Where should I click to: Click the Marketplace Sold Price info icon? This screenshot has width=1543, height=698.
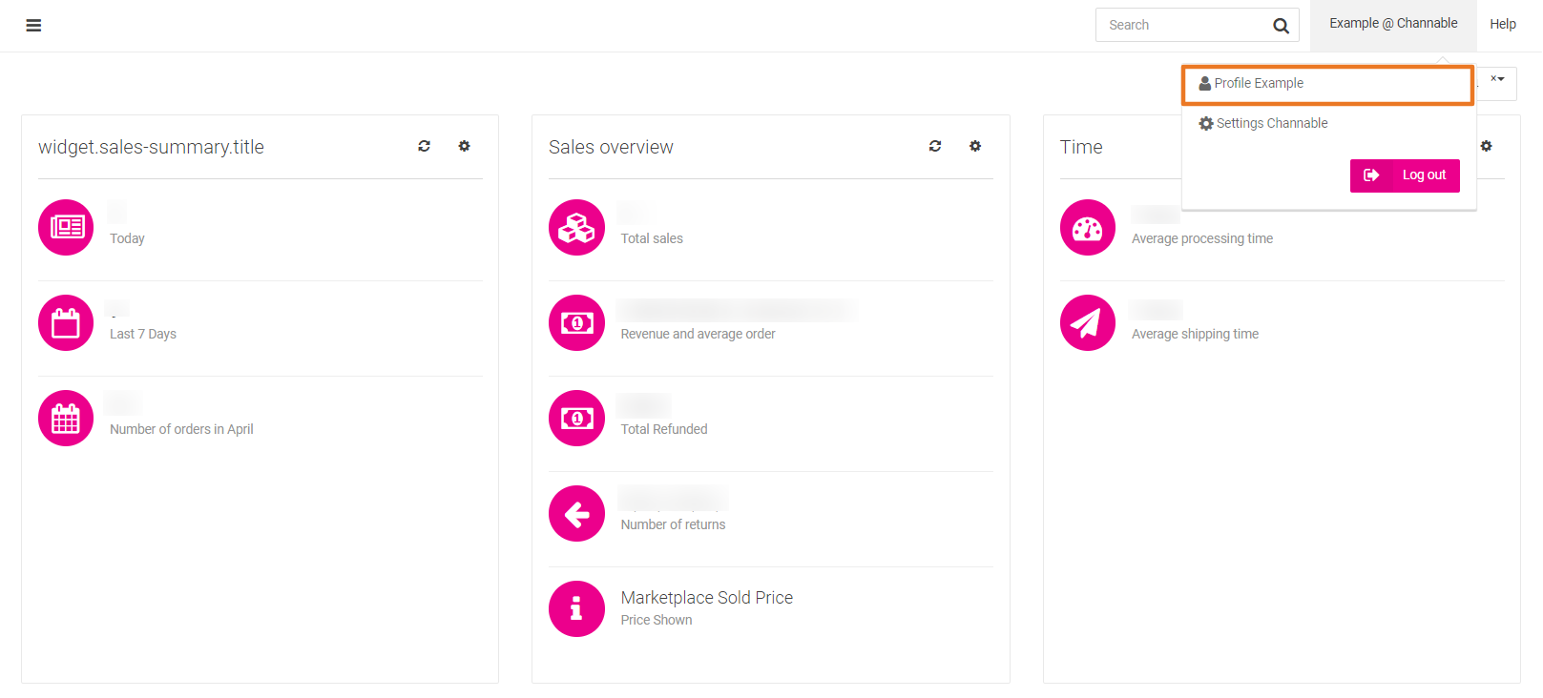tap(576, 608)
